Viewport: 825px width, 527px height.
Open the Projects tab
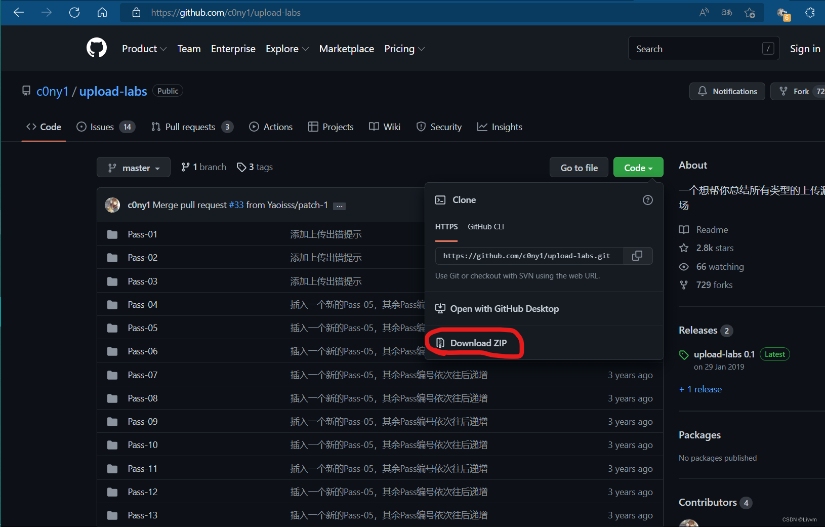(331, 127)
